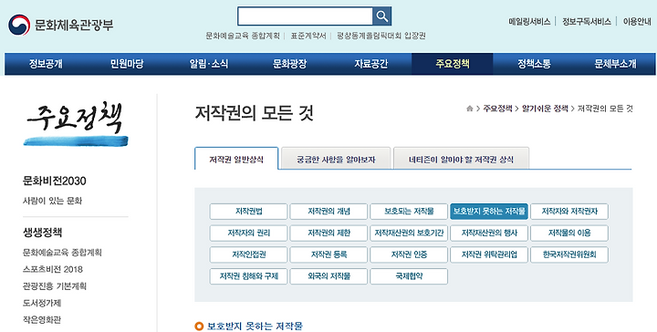The height and width of the screenshot is (332, 657).
Task: Click the 저작권의 제한 button
Action: tap(328, 233)
